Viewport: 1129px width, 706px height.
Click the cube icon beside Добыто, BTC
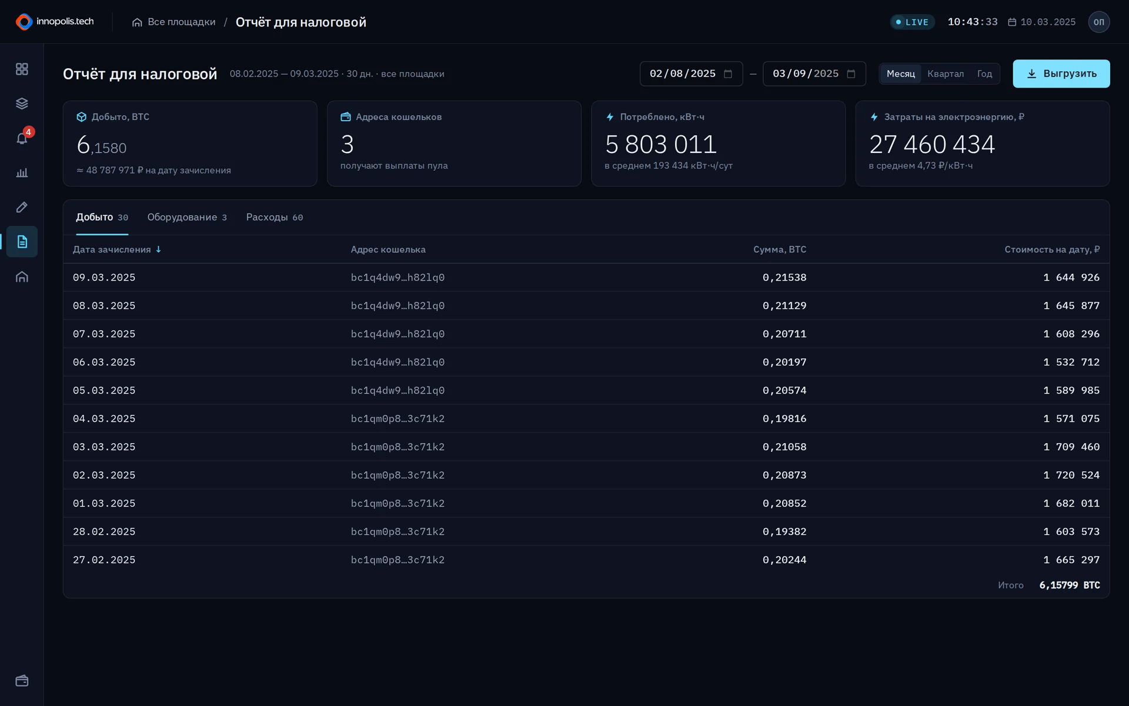(82, 117)
